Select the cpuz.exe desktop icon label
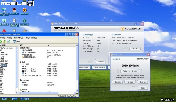The height and width of the screenshot is (102, 176). [x=14, y=99]
